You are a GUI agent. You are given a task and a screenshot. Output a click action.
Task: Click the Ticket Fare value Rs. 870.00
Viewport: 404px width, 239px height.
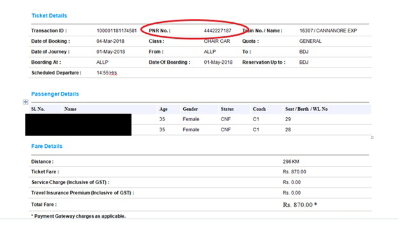coord(294,172)
